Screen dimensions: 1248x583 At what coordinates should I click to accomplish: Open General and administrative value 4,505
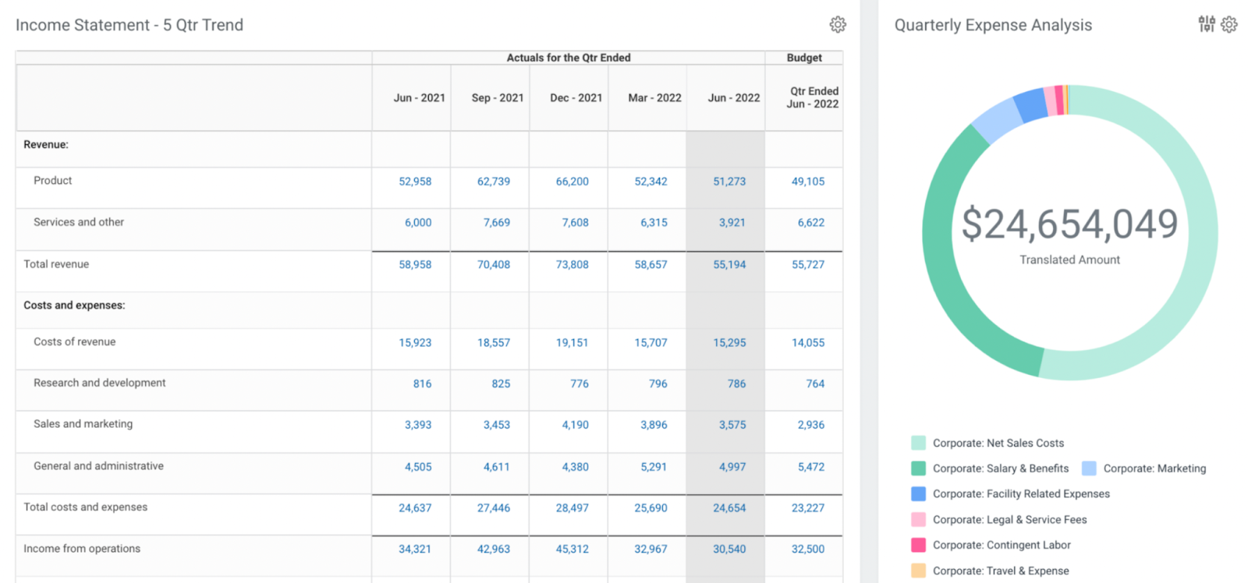[418, 468]
